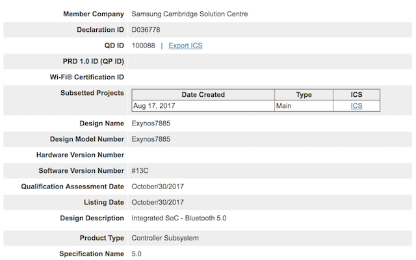Select the Declaration ID label
416x260 pixels.
tap(100, 30)
